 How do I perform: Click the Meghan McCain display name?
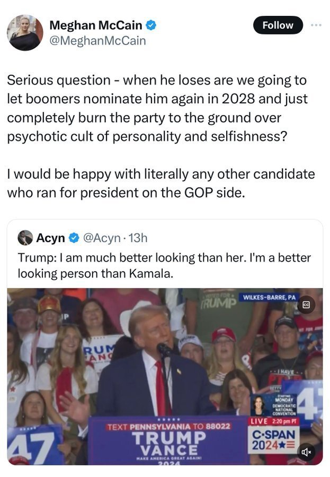(x=95, y=25)
